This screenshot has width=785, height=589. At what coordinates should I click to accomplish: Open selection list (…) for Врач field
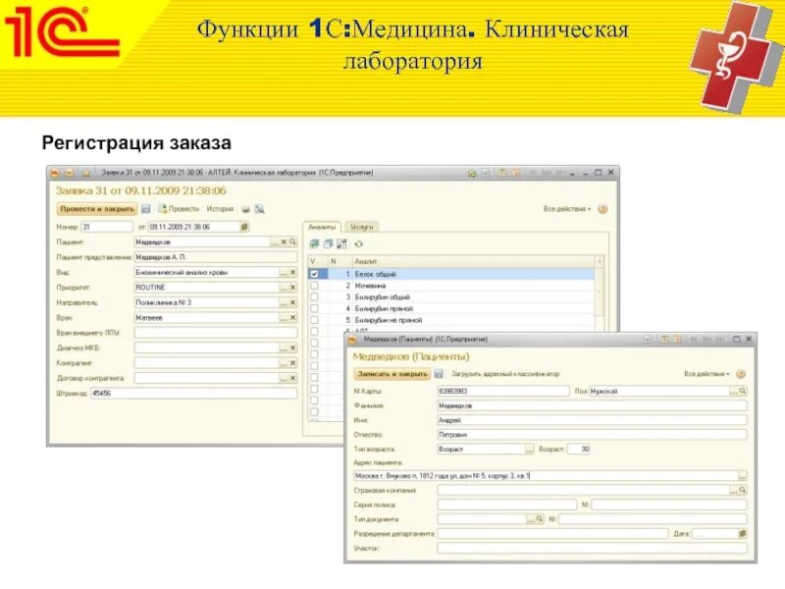(284, 317)
